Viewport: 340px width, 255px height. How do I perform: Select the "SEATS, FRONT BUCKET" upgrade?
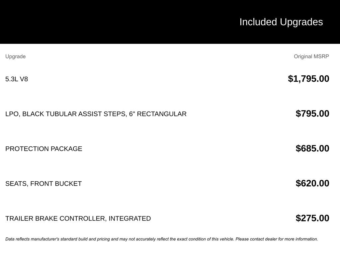pos(43,184)
